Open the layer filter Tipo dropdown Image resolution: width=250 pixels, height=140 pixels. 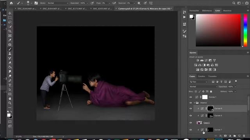(198, 82)
